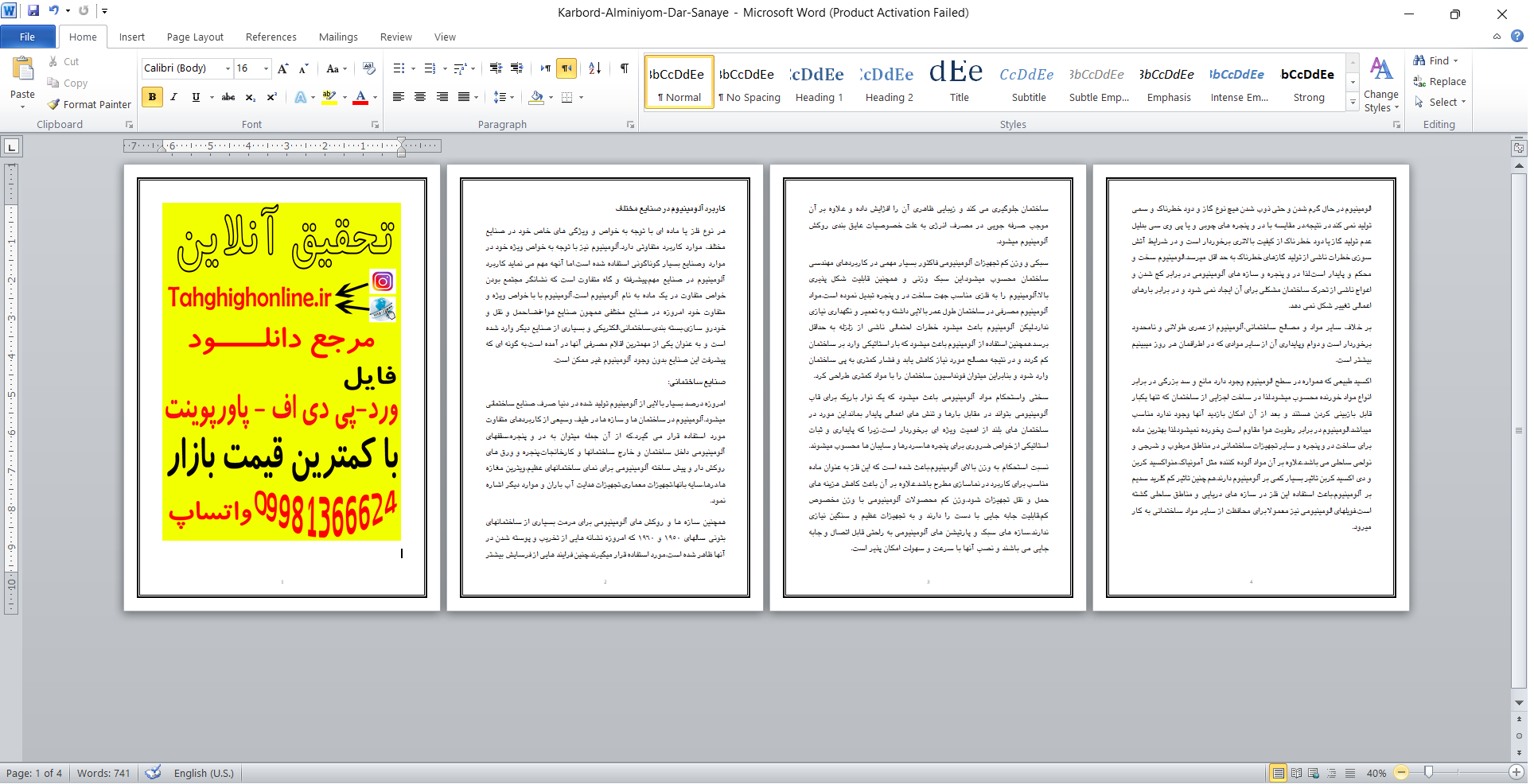Viewport: 1534px width, 784px height.
Task: Toggle Underline formatting button
Action: click(196, 97)
